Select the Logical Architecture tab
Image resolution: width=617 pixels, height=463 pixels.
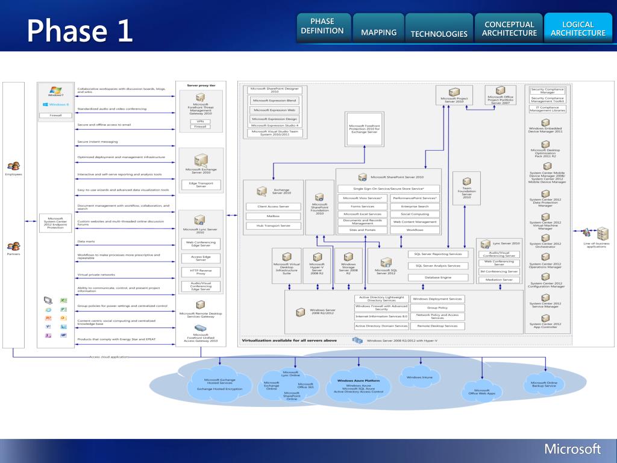click(x=578, y=28)
